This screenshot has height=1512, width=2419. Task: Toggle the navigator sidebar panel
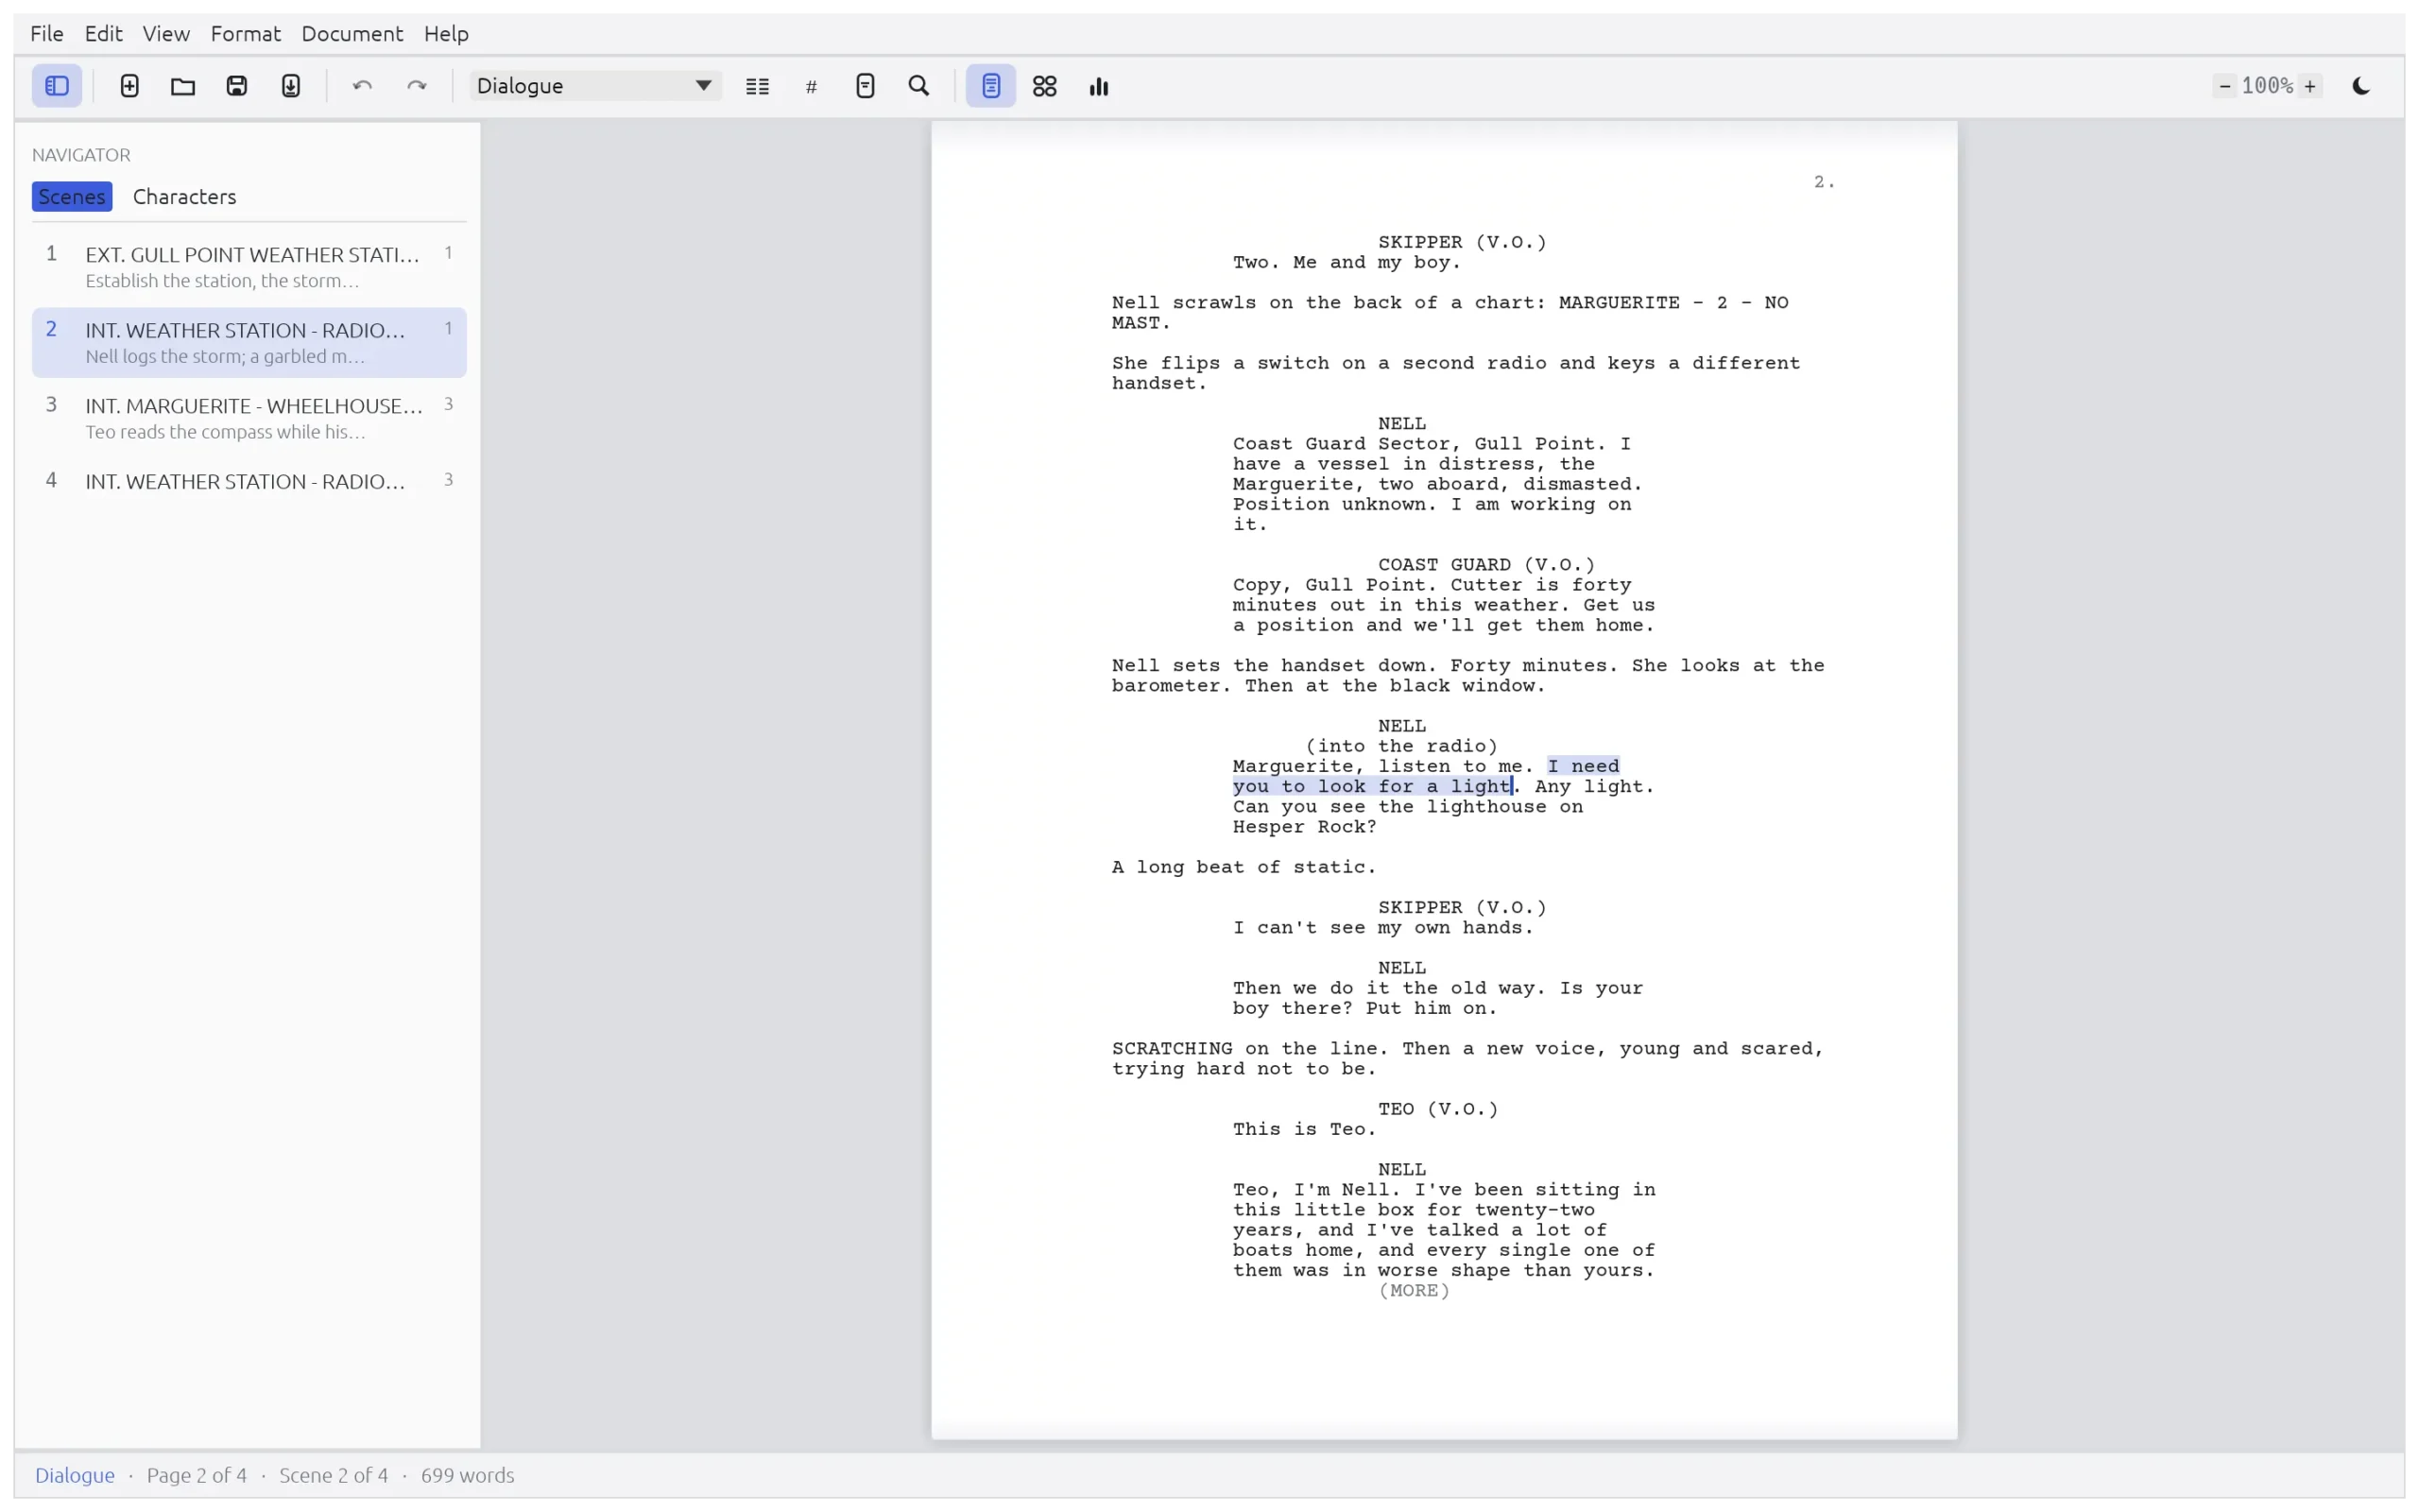tap(57, 86)
